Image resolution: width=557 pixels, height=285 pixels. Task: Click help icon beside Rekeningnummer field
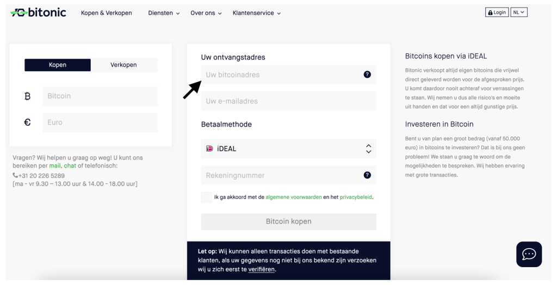(367, 175)
